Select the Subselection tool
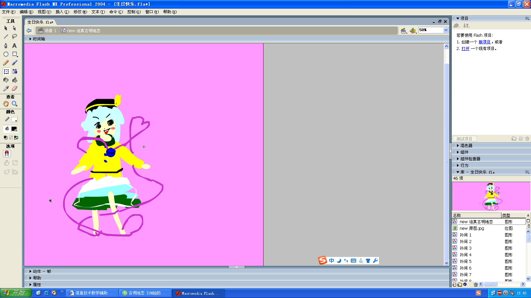Image resolution: width=531 pixels, height=298 pixels. point(15,28)
